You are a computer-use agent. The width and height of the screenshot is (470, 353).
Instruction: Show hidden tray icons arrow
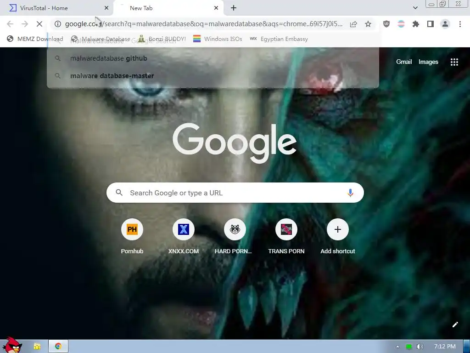coord(397,347)
